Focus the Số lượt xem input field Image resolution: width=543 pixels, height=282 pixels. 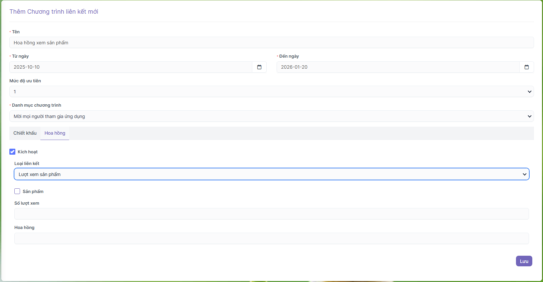coord(271,214)
